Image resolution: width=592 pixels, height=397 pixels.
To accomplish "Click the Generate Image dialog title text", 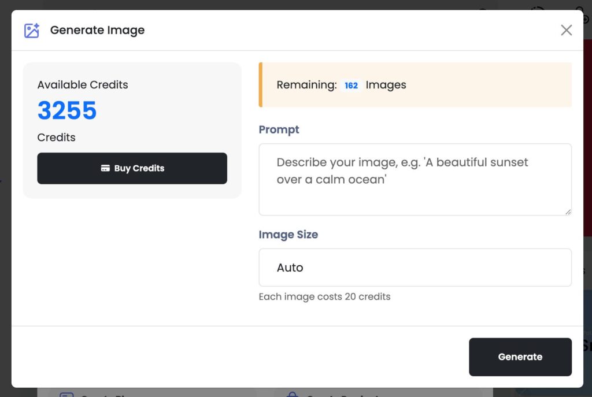I will point(97,31).
